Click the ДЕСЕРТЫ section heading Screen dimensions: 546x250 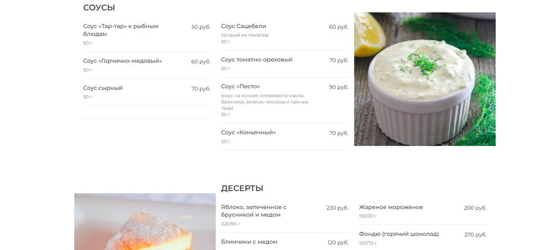242,189
